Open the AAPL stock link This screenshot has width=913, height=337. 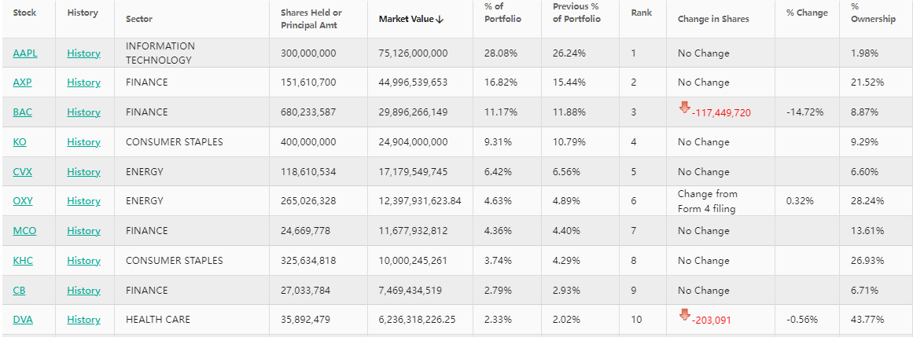click(25, 53)
